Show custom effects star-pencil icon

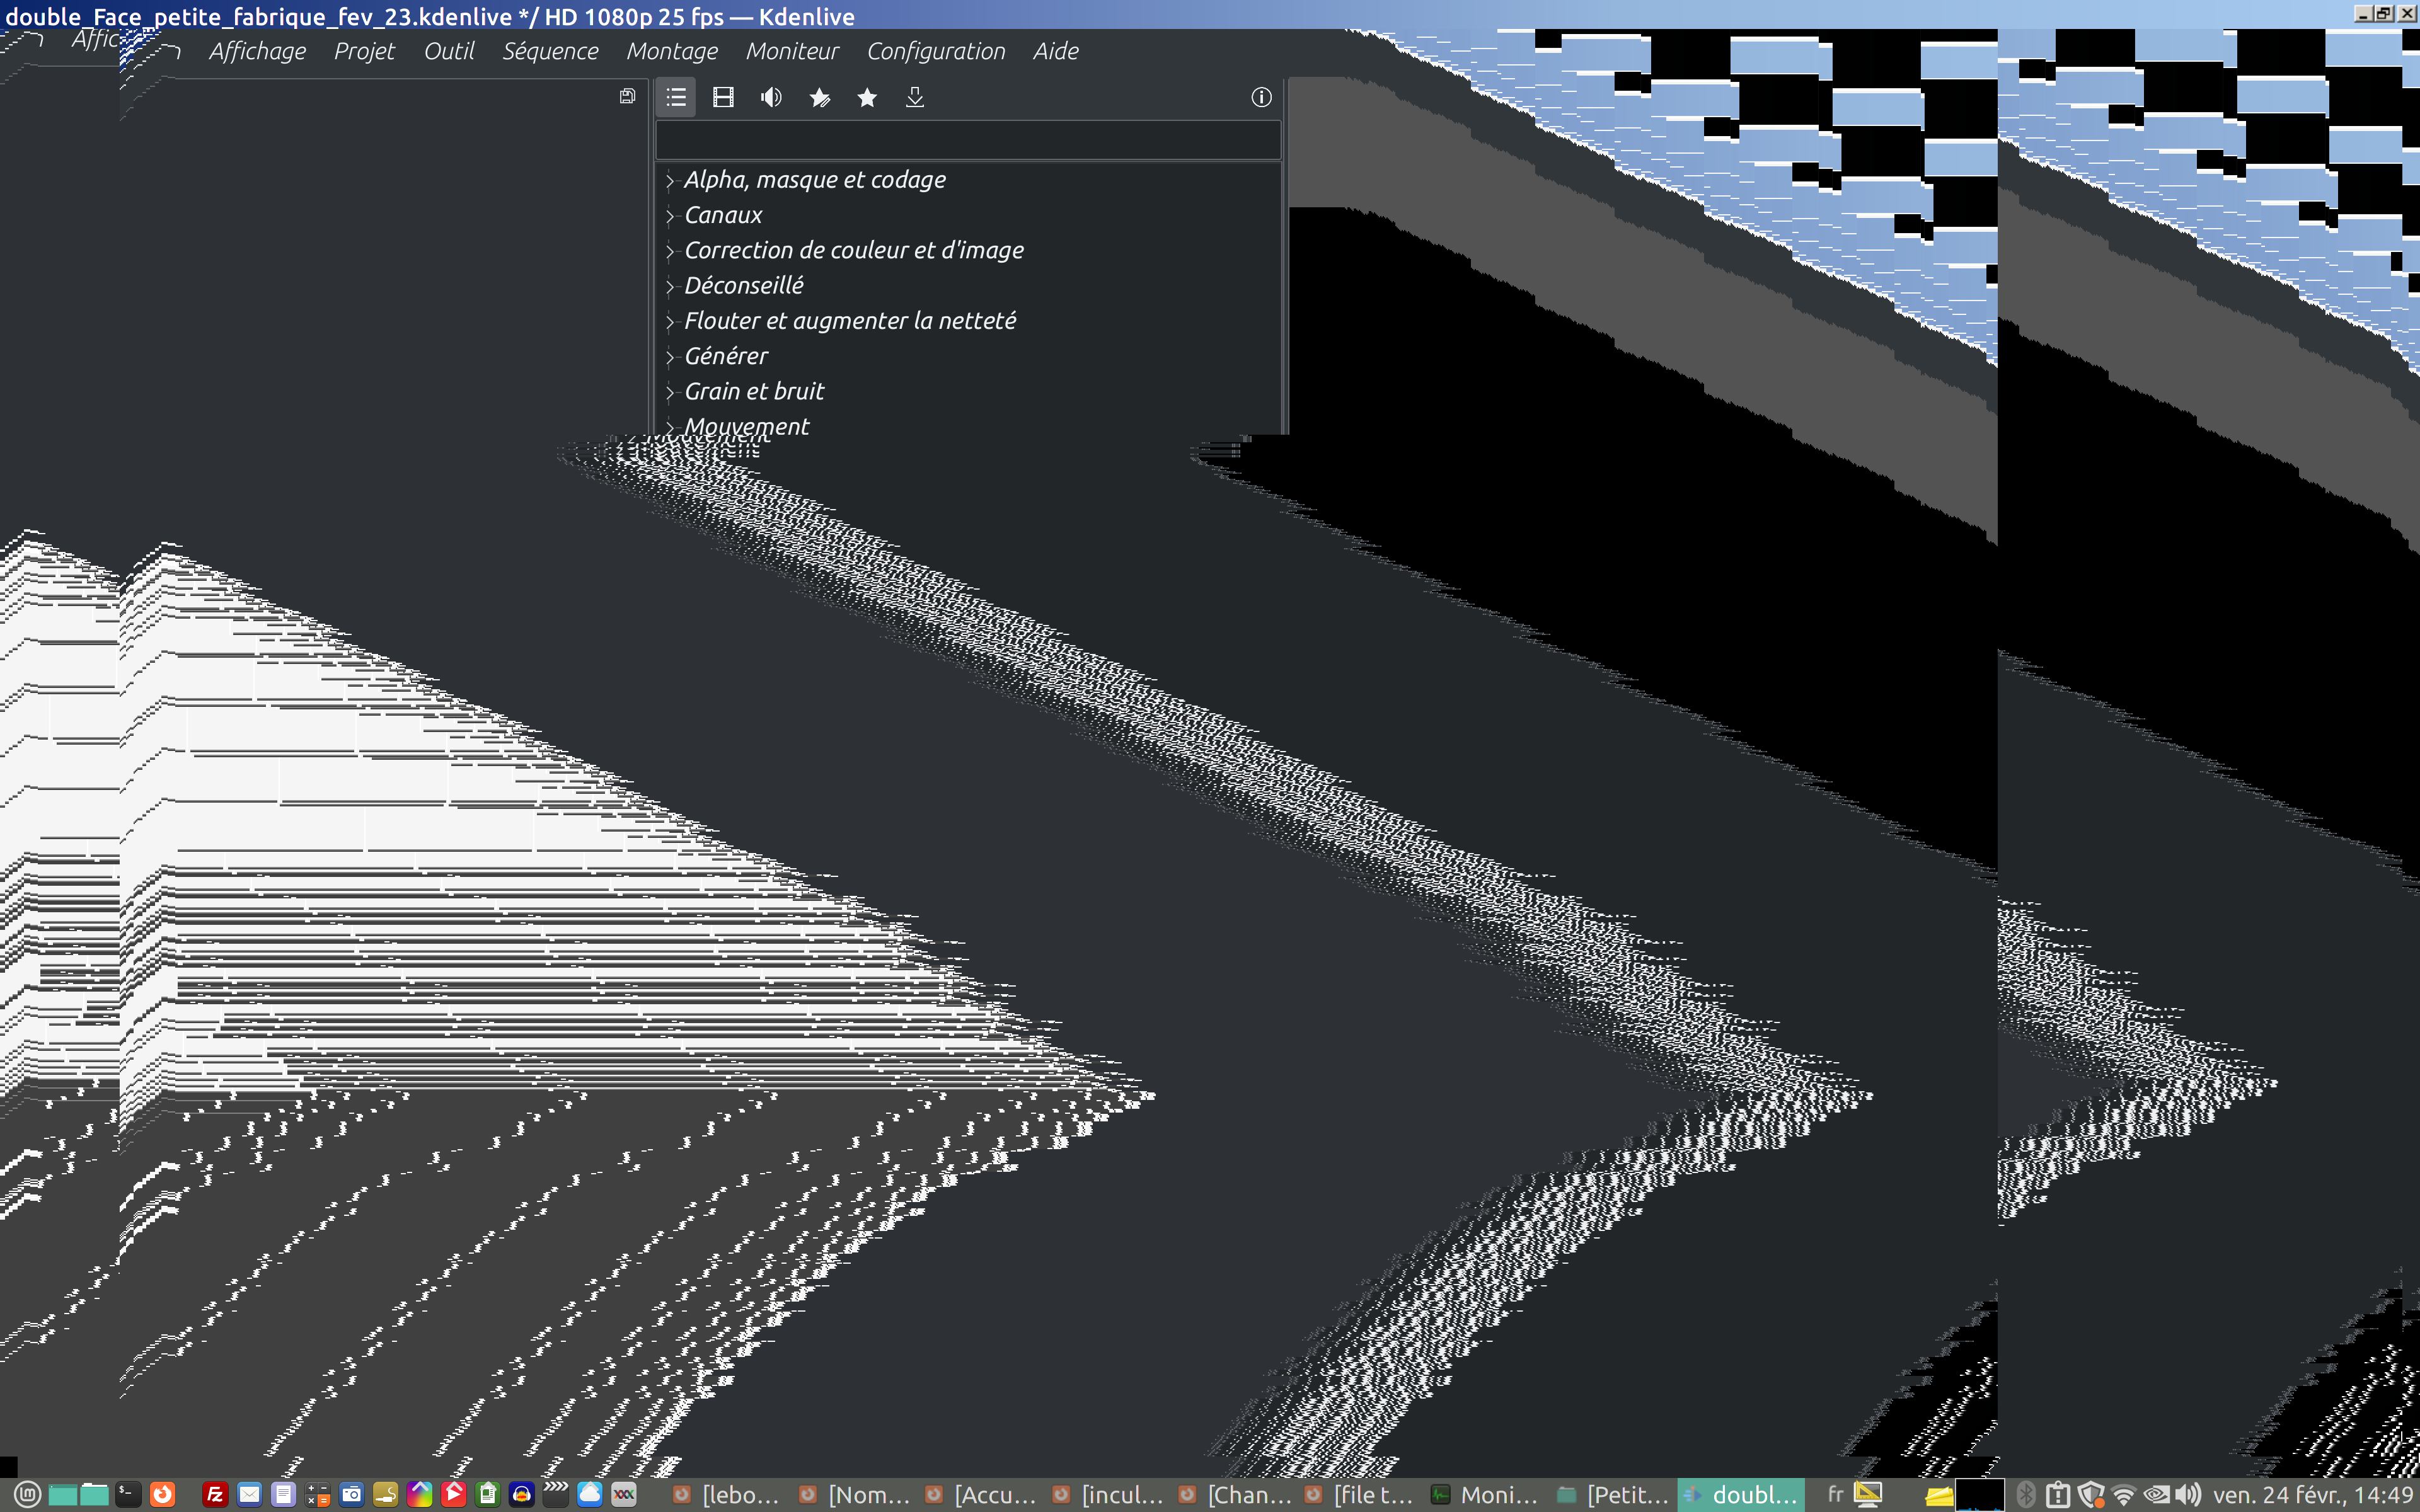click(819, 97)
